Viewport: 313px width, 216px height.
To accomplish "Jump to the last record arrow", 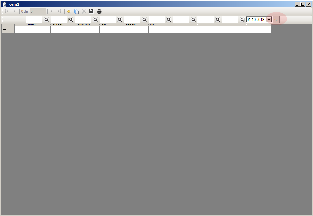I will [59, 11].
